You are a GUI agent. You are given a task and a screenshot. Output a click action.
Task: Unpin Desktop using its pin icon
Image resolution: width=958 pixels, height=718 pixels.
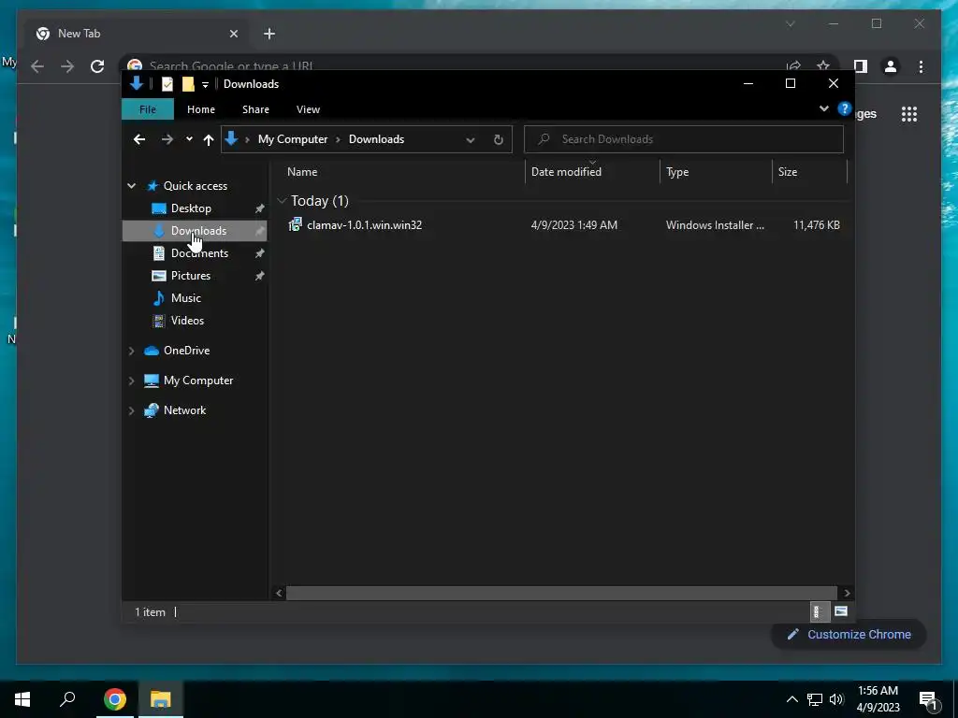tap(260, 208)
